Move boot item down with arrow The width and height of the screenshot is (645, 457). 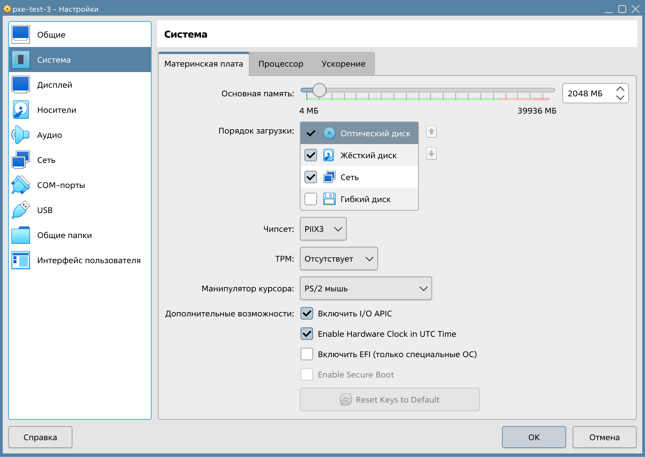[431, 154]
